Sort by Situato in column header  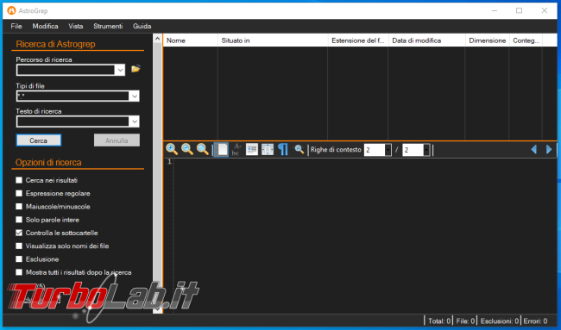coord(273,40)
